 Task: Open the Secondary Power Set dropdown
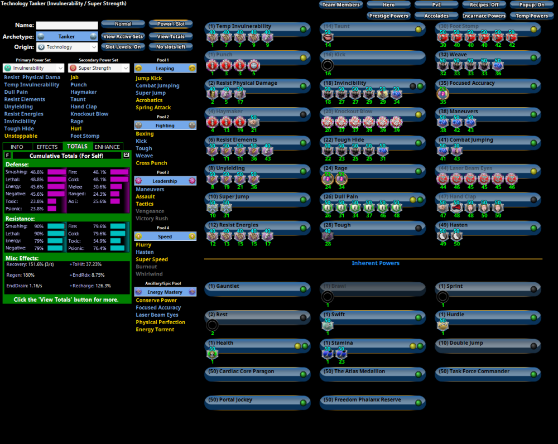[x=99, y=67]
